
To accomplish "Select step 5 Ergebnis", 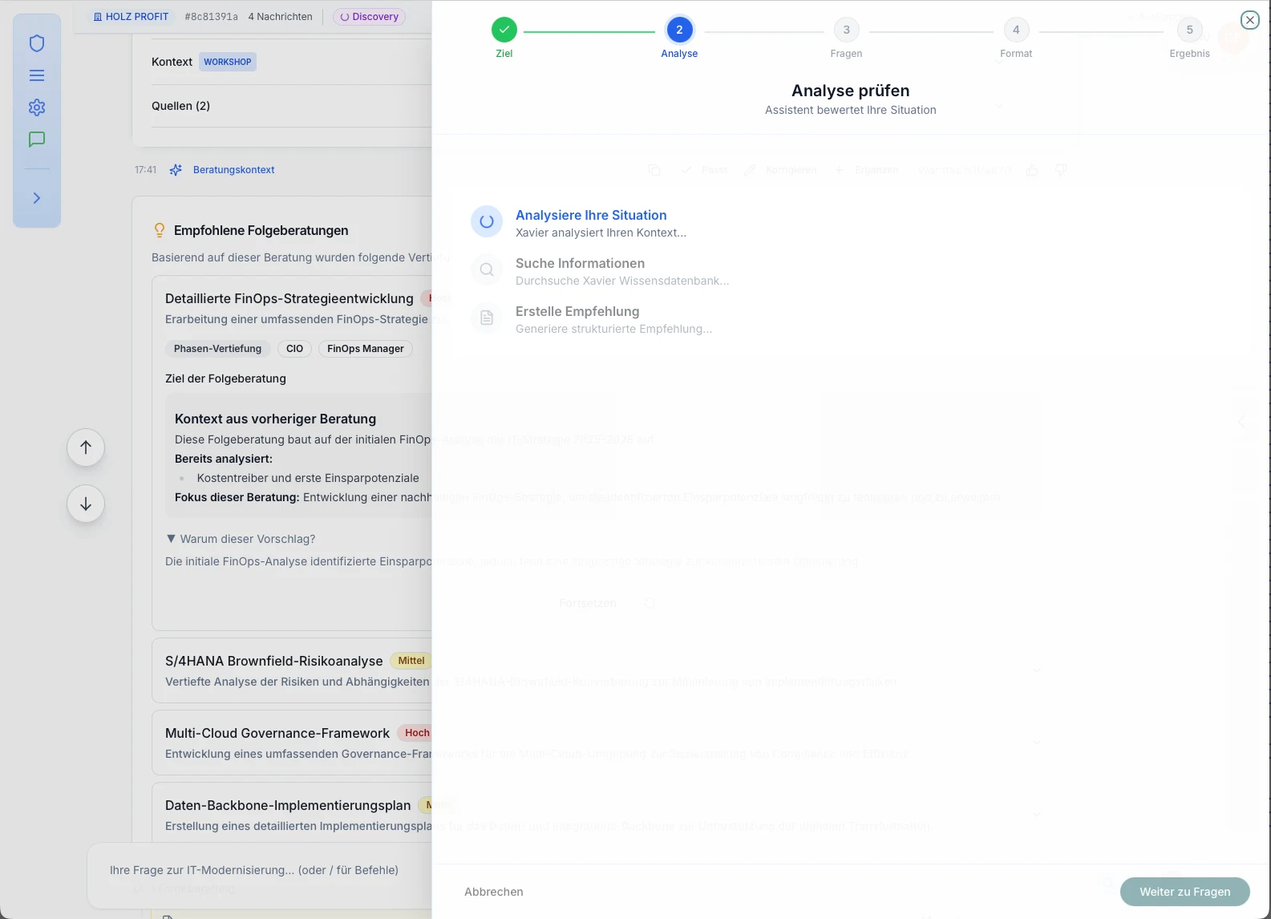I will (x=1189, y=30).
